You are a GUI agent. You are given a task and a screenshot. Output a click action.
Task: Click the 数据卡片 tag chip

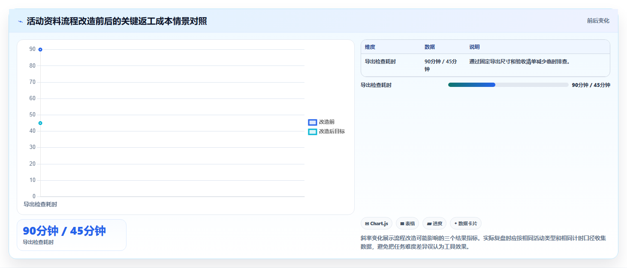pyautogui.click(x=466, y=223)
